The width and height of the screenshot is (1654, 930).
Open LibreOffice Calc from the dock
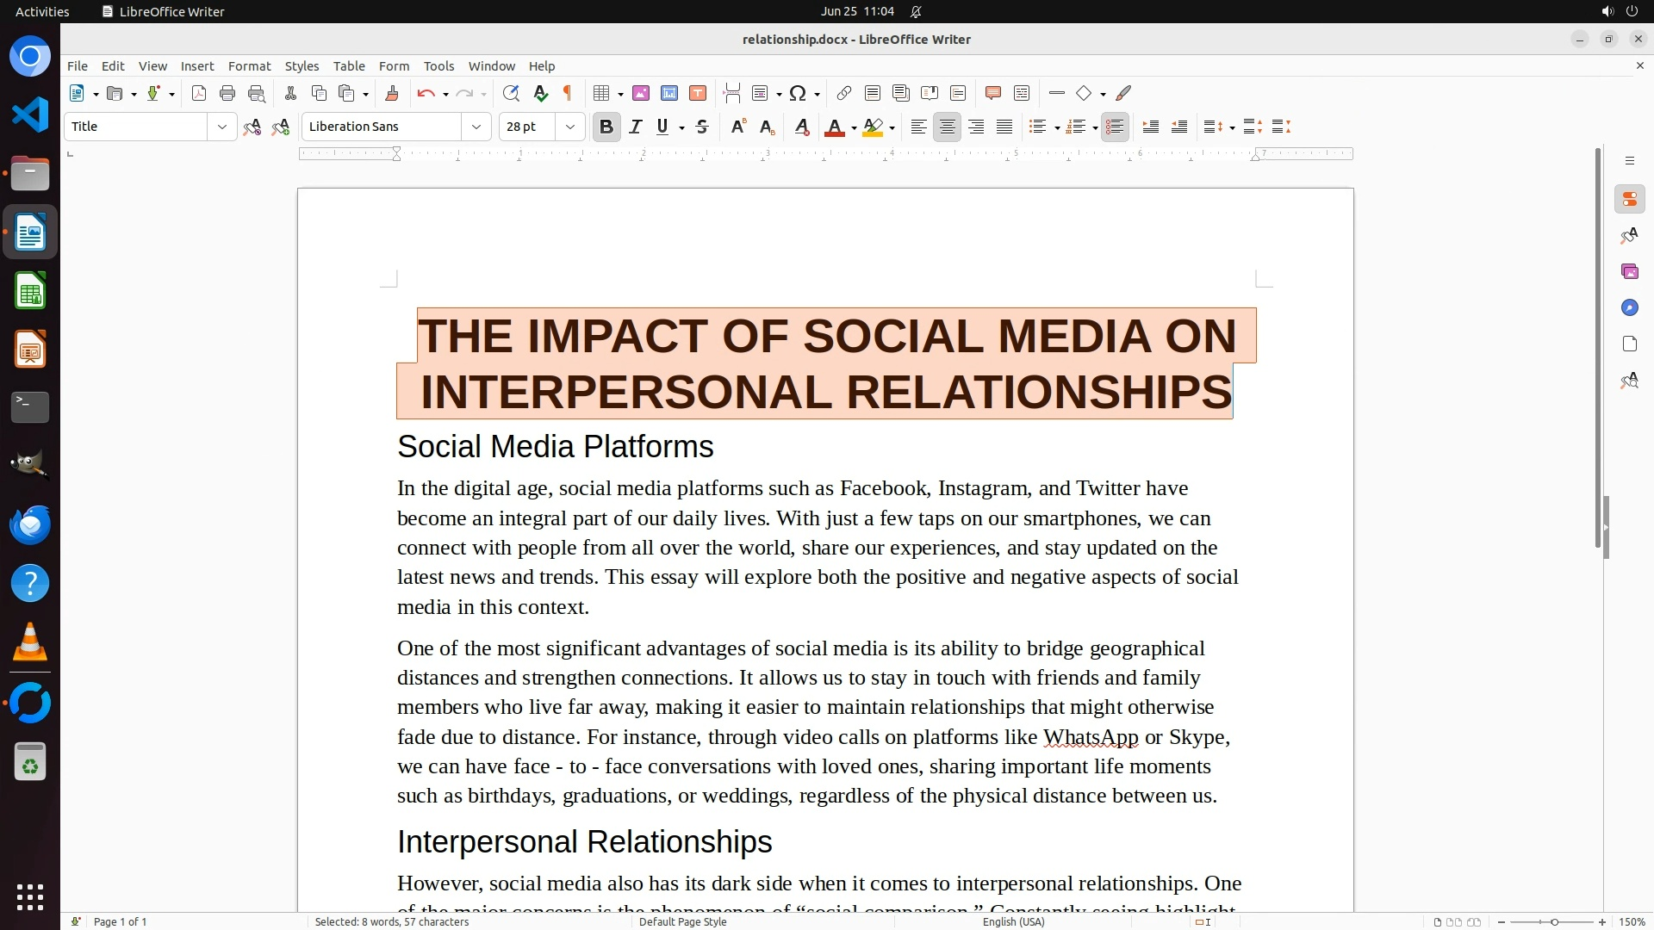click(x=30, y=292)
